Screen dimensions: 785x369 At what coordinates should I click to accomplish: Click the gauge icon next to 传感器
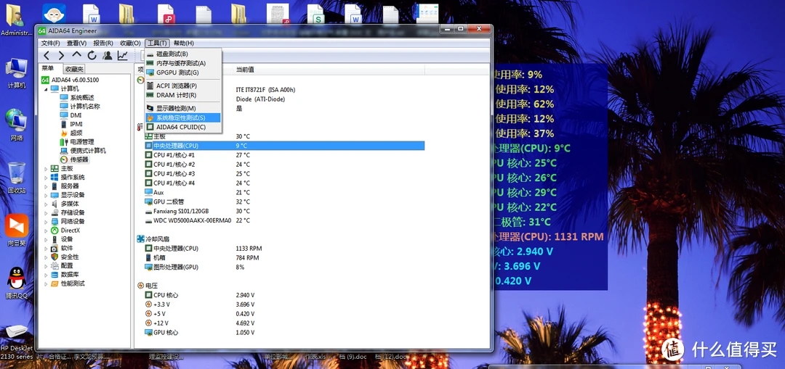click(64, 159)
